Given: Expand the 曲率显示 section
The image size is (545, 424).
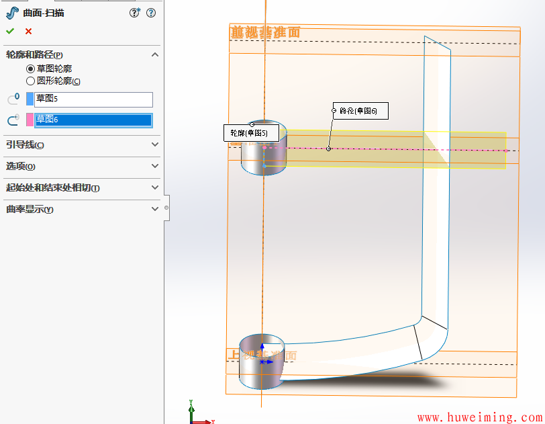Looking at the screenshot, I should click(155, 209).
